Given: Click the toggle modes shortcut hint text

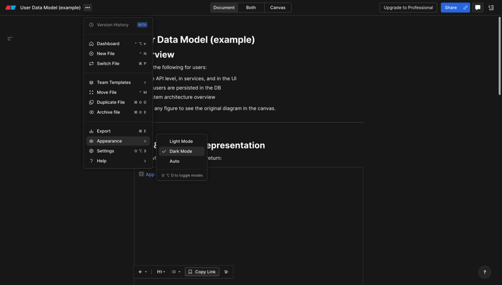Looking at the screenshot, I should click(182, 175).
